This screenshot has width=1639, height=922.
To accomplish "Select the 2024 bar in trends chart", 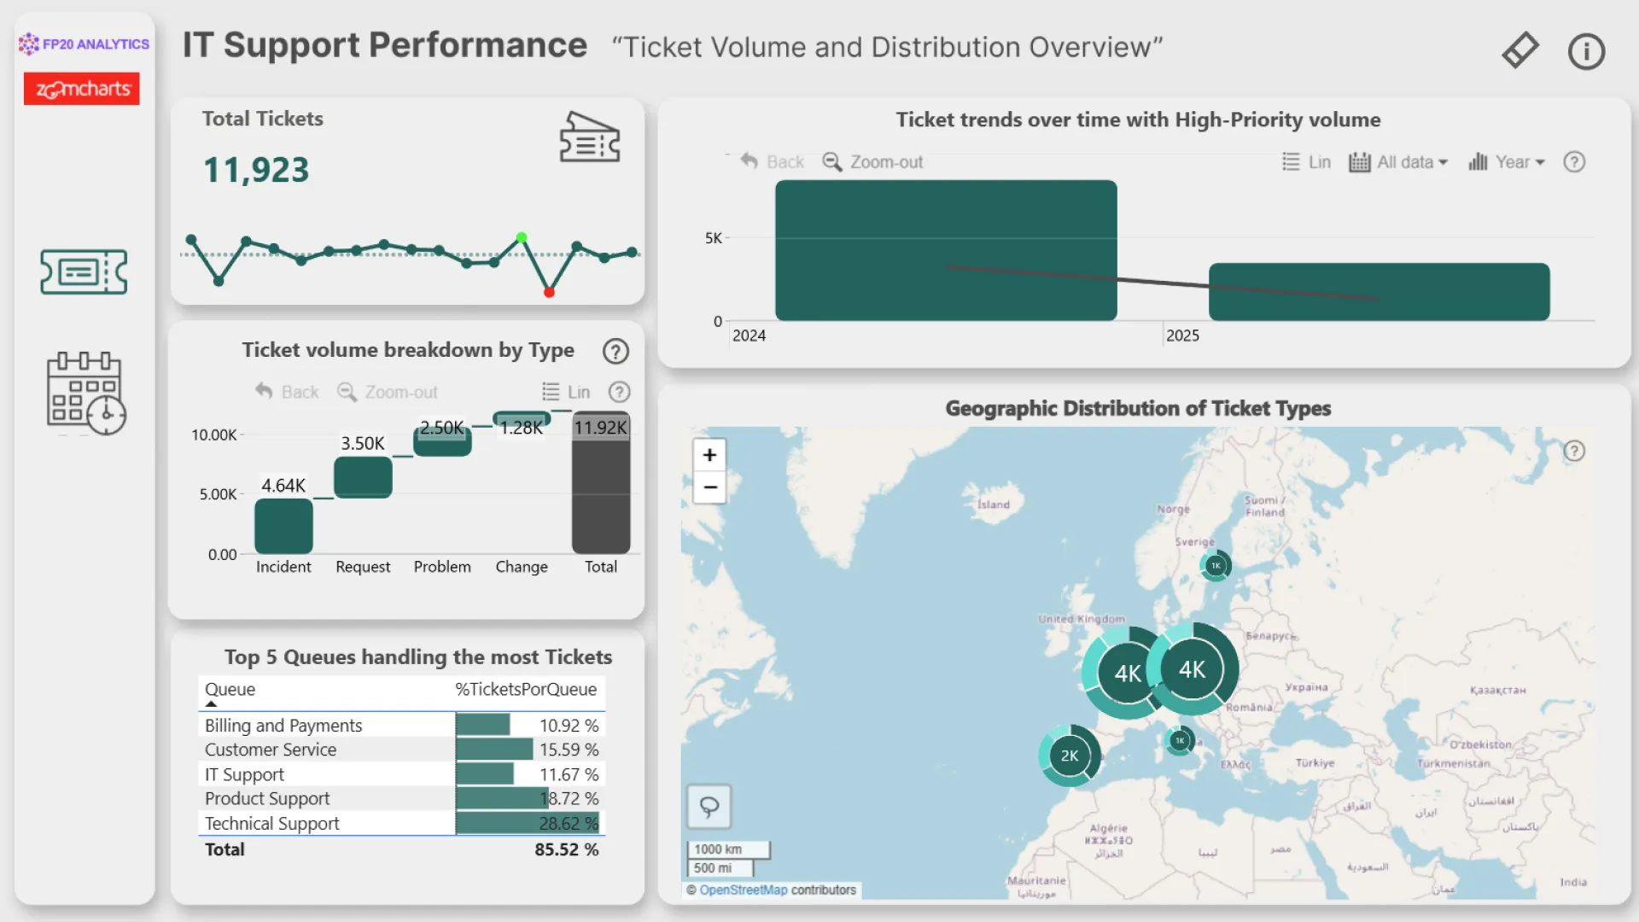I will (946, 250).
